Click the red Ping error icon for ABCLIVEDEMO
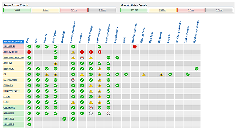This screenshot has height=128, width=237. point(29,52)
